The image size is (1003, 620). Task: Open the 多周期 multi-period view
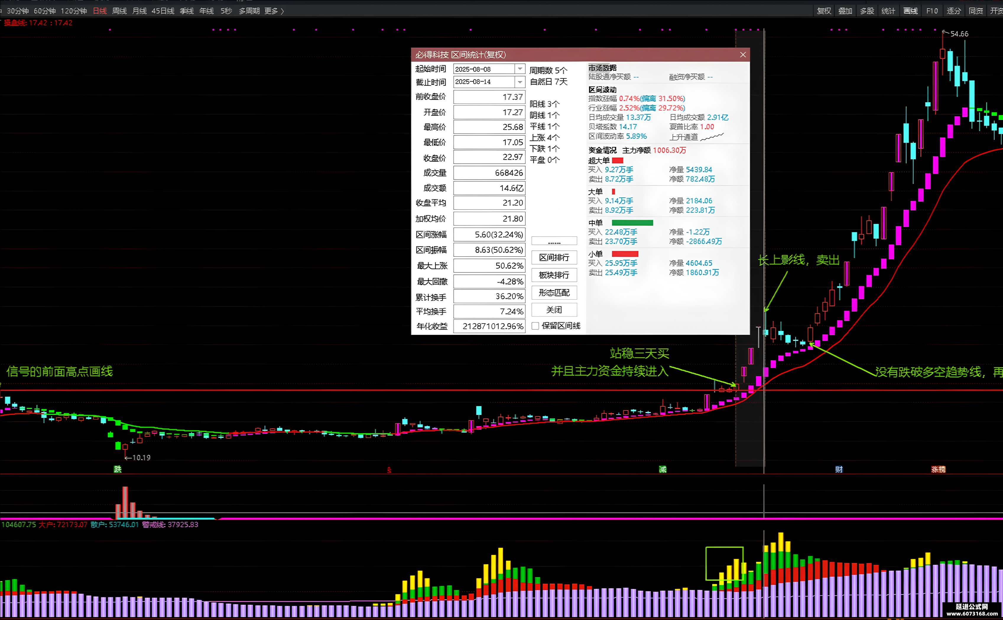pyautogui.click(x=249, y=11)
